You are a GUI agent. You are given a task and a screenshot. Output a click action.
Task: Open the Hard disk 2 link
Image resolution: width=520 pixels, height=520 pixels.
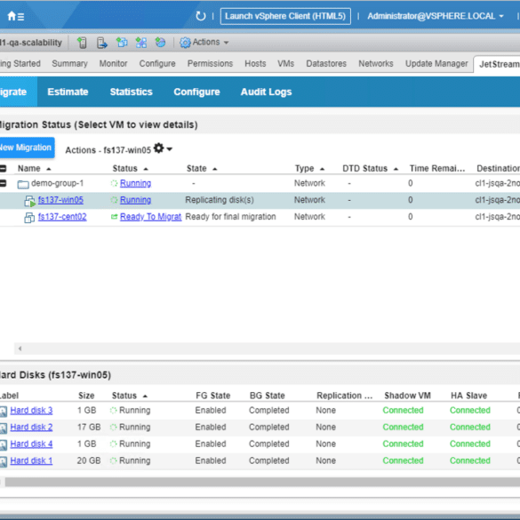[x=31, y=428]
